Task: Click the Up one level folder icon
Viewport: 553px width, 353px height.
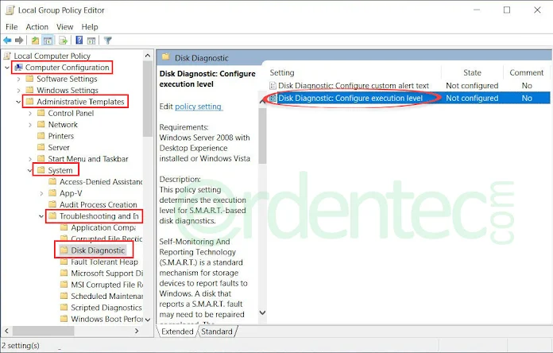Action: (35, 41)
